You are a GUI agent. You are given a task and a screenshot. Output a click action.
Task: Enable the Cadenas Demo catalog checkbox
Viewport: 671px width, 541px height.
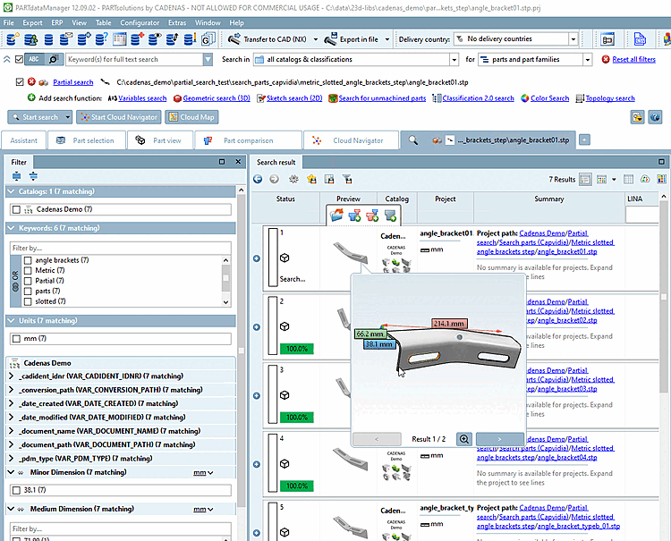(x=16, y=209)
